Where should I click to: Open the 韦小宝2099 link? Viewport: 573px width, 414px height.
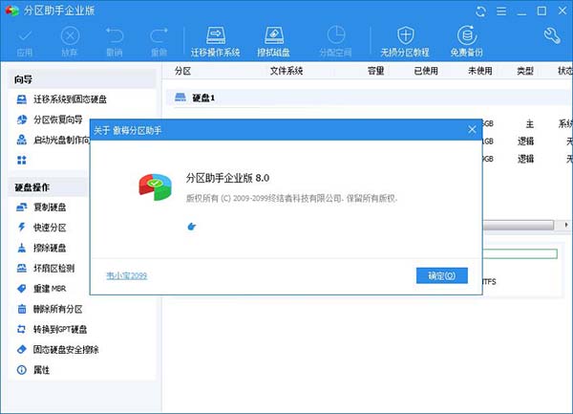pyautogui.click(x=127, y=275)
